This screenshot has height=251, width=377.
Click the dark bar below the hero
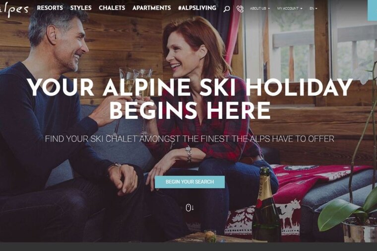[x=188, y=247]
